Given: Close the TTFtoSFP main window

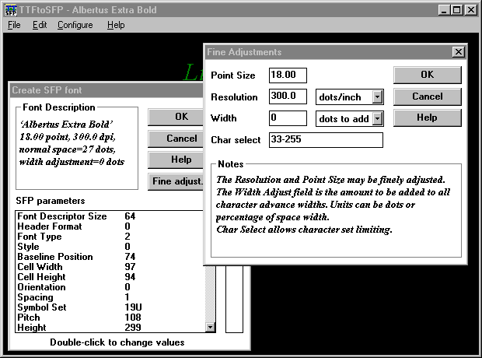Looking at the screenshot, I should point(471,10).
